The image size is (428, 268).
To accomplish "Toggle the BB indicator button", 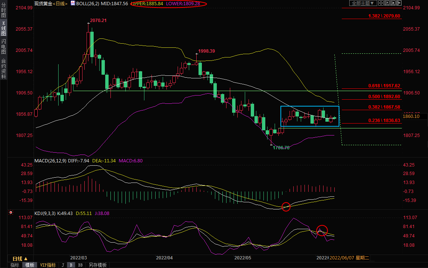I will pos(80,265).
